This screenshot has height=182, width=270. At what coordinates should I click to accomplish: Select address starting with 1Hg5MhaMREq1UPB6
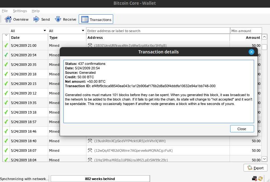tap(131, 160)
